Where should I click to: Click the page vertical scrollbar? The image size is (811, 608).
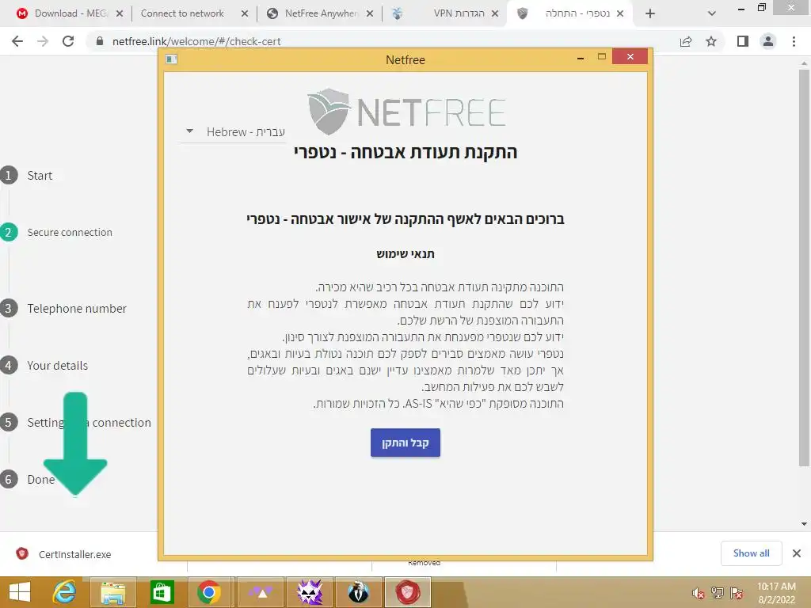804,266
